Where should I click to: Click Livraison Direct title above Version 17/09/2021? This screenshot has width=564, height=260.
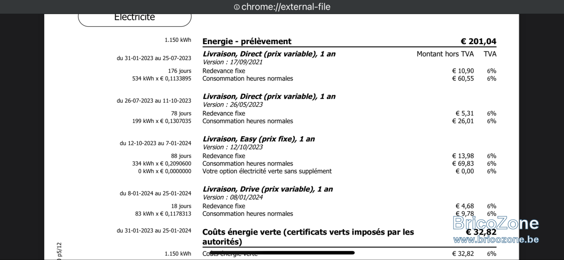[x=269, y=54]
